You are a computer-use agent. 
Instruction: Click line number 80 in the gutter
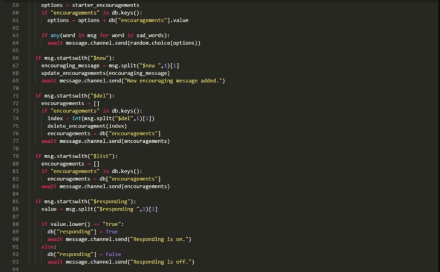coord(15,164)
